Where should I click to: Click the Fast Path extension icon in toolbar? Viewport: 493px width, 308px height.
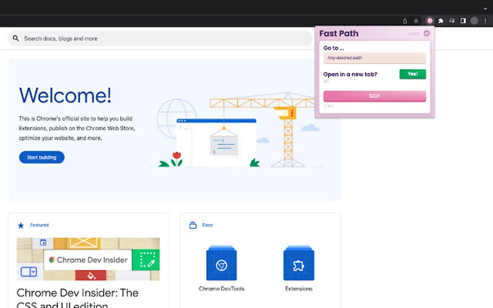tap(430, 21)
